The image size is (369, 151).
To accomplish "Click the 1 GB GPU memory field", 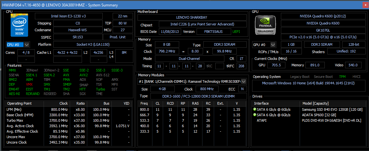I will [291, 45].
